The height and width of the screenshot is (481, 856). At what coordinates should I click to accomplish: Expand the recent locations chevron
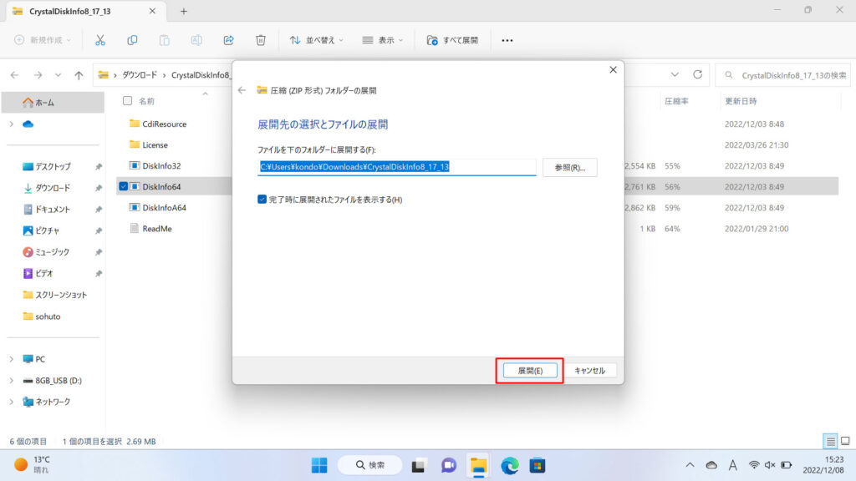click(x=58, y=74)
